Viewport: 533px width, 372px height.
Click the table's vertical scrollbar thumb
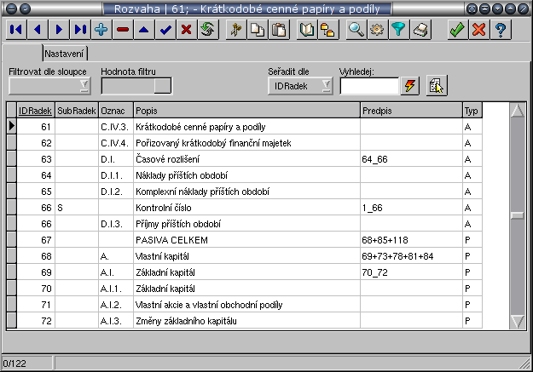[x=516, y=215]
